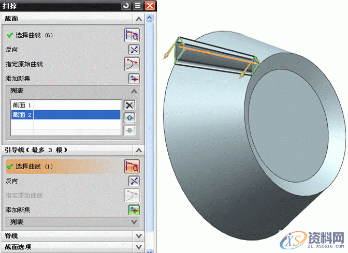Collapse the 列表 list under sections

(135, 91)
